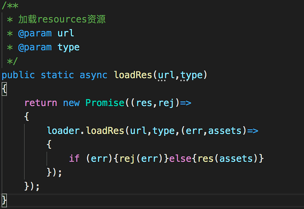The image size is (304, 209).
Task: Click the underlined type parameter in declaration
Action: tap(191, 75)
